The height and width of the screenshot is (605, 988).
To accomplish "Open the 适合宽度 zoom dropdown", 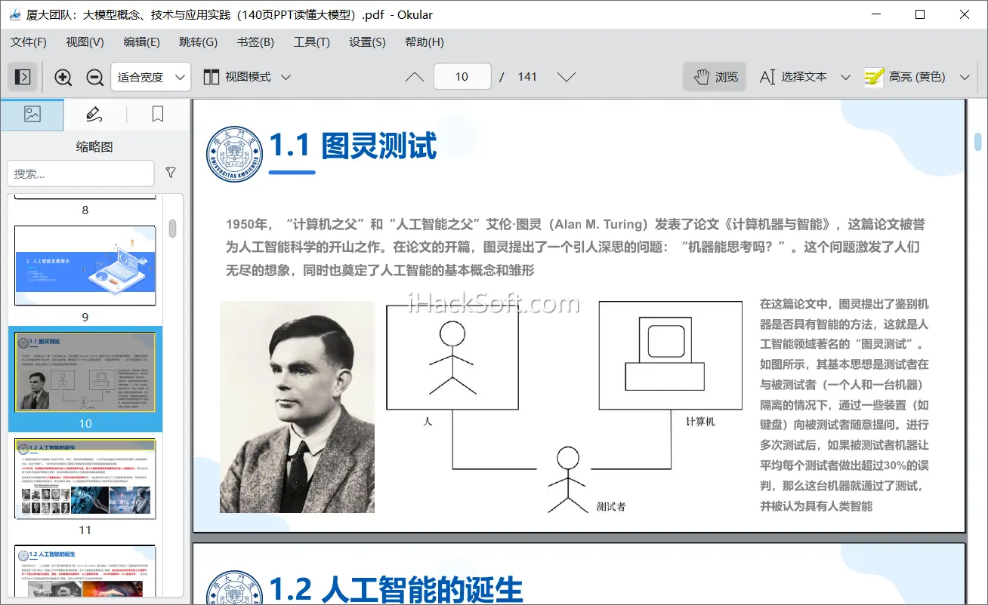I will pos(151,77).
